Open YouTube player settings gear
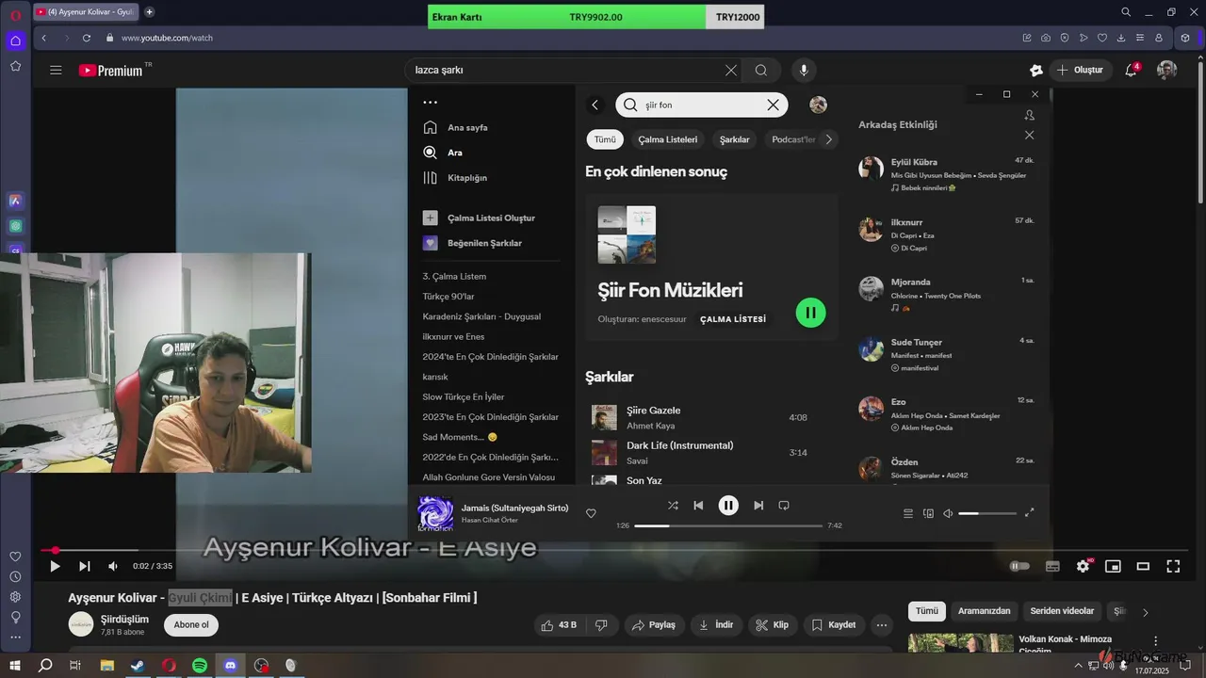This screenshot has width=1206, height=678. coord(1083,566)
